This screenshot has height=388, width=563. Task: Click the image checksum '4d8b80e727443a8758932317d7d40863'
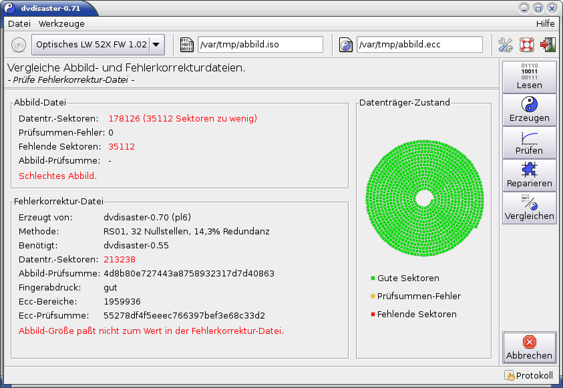click(189, 274)
